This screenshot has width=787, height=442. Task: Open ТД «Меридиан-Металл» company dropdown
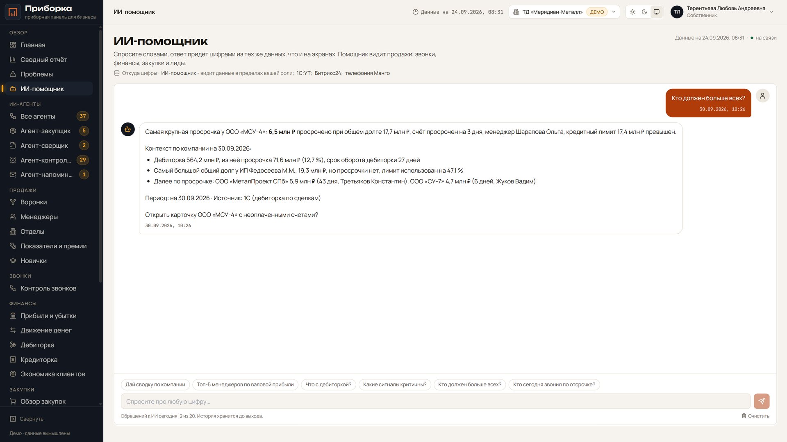click(x=564, y=12)
